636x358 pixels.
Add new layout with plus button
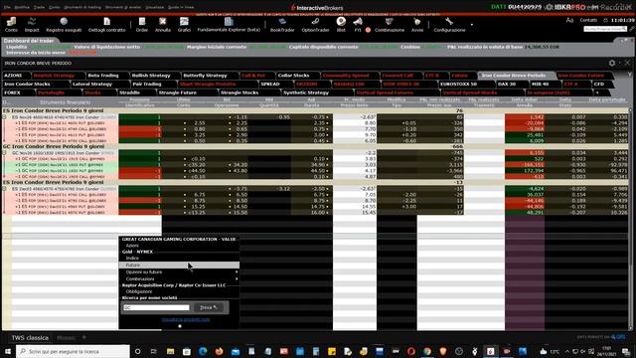[84, 337]
